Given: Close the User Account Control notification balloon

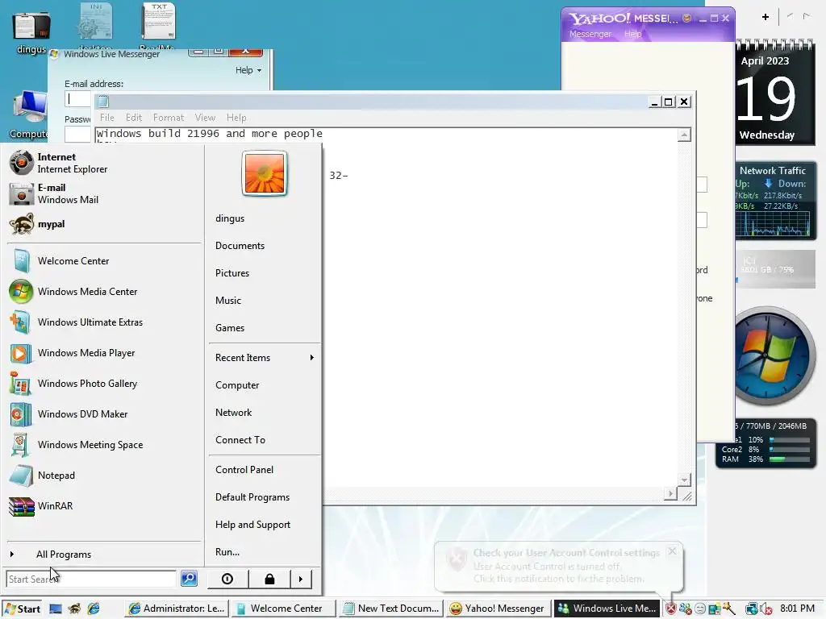Looking at the screenshot, I should (672, 551).
